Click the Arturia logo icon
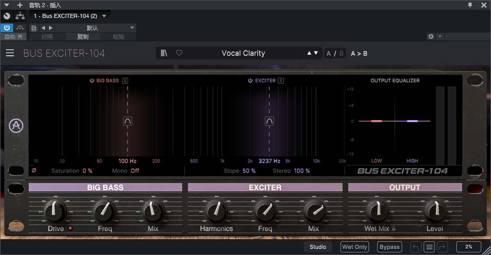This screenshot has width=491, height=255. coord(16,126)
